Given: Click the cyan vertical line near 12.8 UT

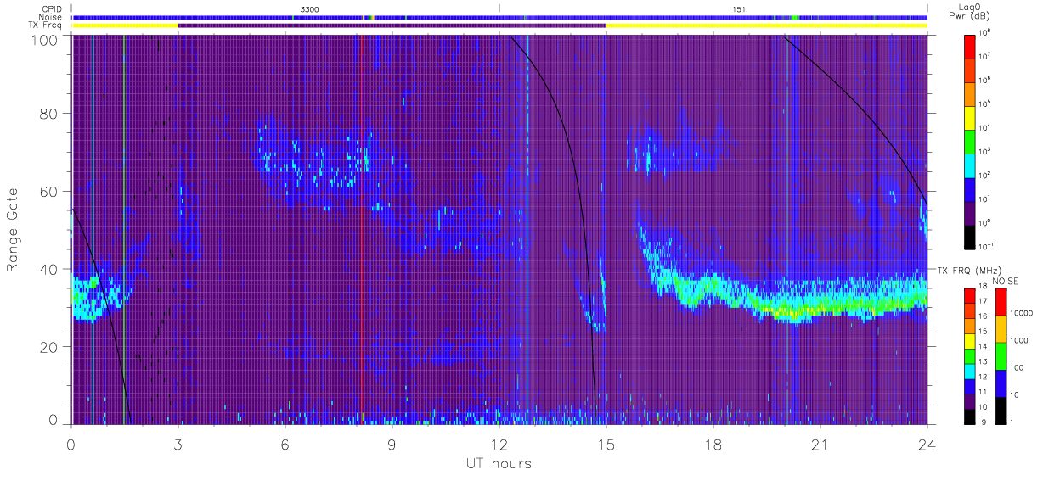Looking at the screenshot, I should click(x=527, y=229).
